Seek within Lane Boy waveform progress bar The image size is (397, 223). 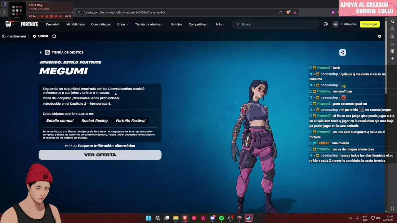50,16
